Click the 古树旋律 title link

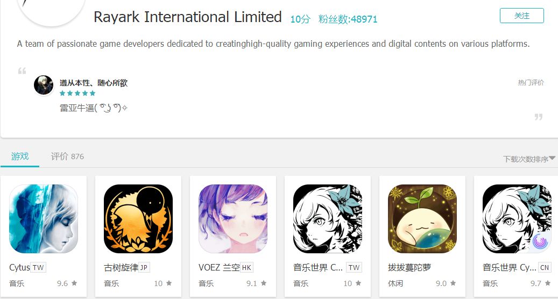click(121, 267)
